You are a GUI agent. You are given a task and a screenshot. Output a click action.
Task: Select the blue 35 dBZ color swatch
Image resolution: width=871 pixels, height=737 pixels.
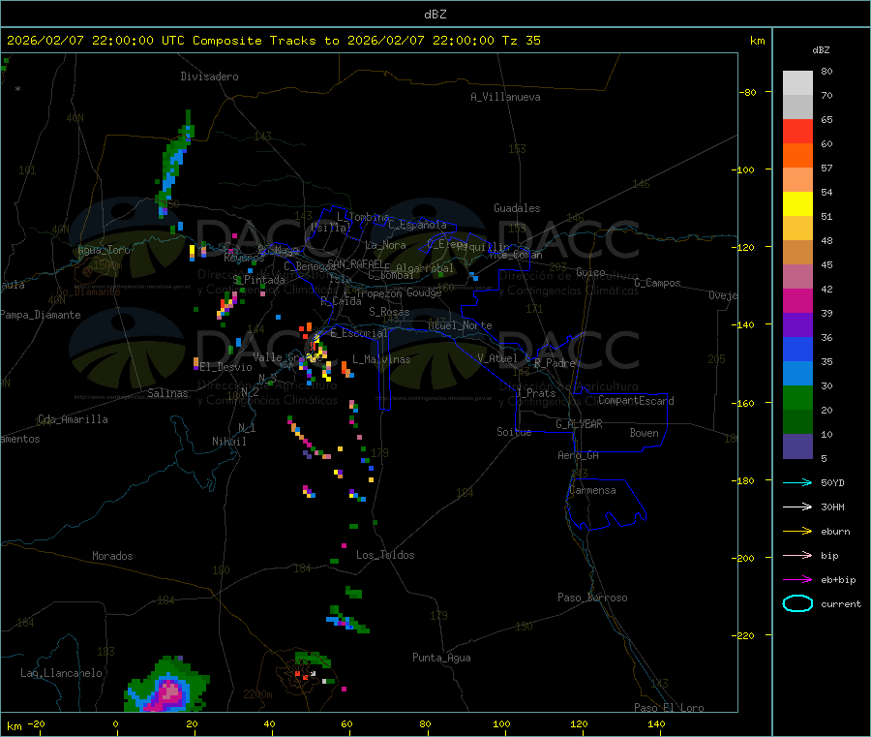tap(797, 349)
